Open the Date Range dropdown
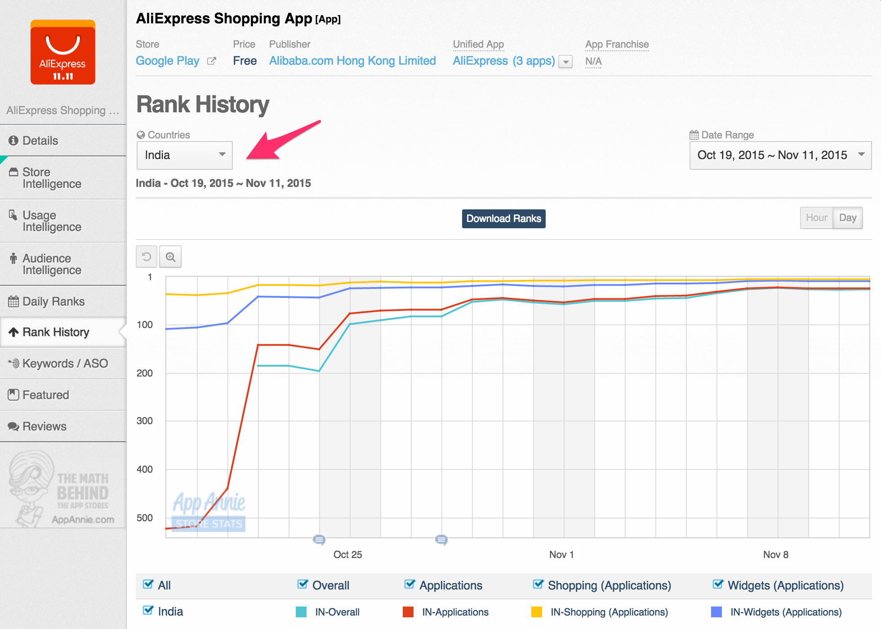Screen dimensions: 881x629 click(x=780, y=155)
